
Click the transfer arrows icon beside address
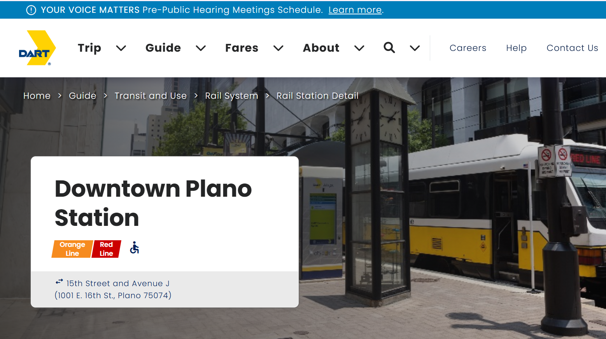tap(59, 281)
